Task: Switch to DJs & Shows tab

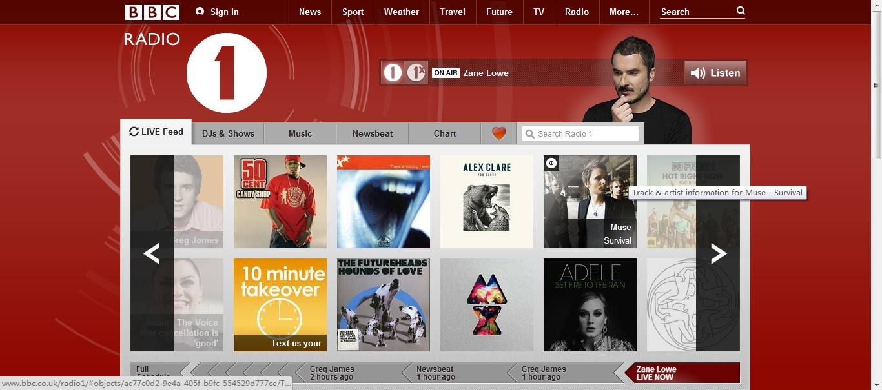Action: click(x=228, y=133)
